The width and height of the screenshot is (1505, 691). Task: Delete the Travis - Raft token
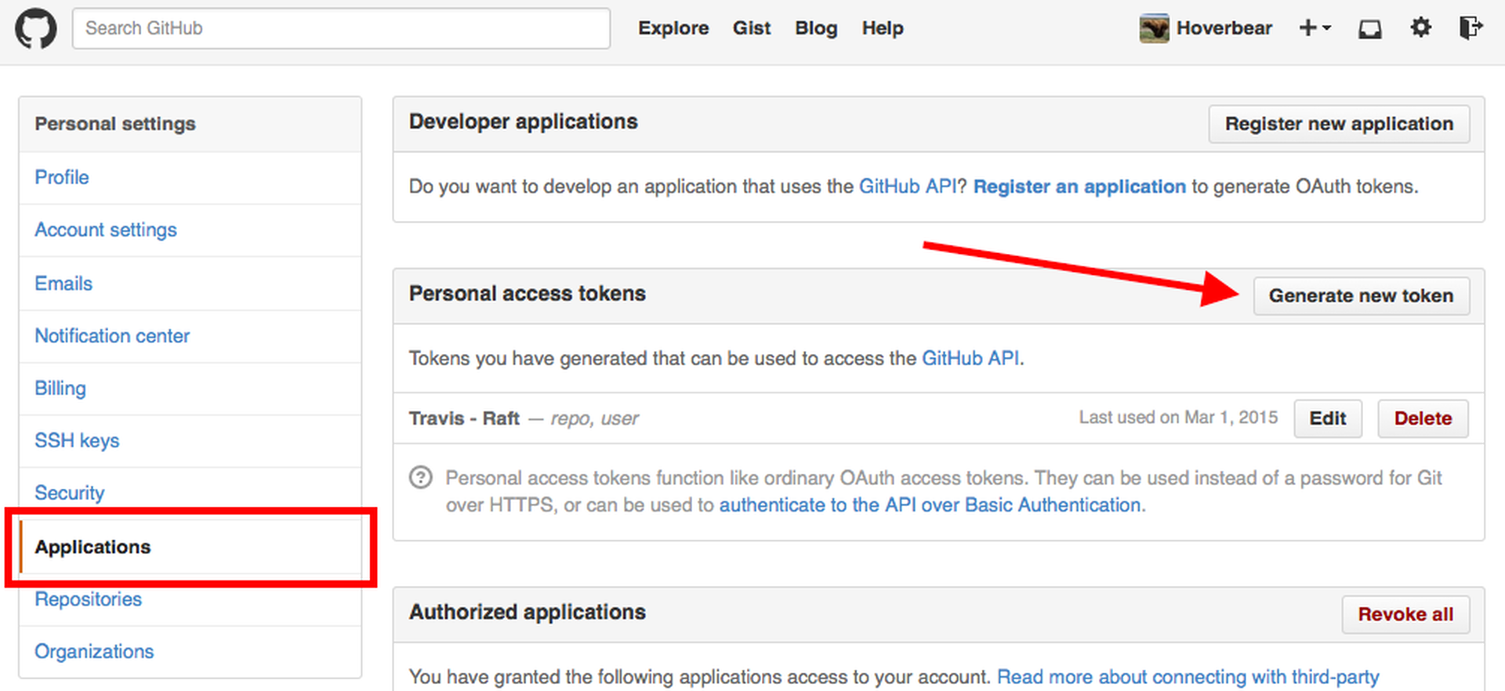1422,418
